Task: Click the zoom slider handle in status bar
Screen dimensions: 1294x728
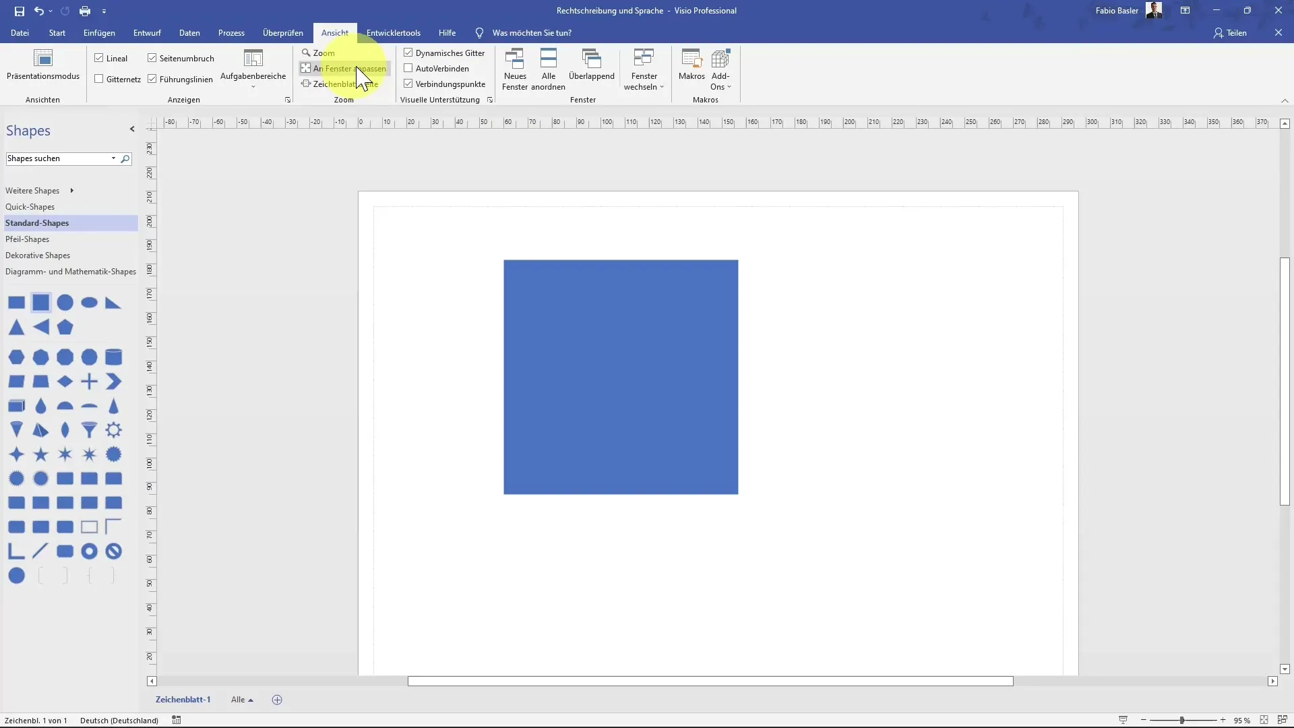Action: pyautogui.click(x=1182, y=720)
